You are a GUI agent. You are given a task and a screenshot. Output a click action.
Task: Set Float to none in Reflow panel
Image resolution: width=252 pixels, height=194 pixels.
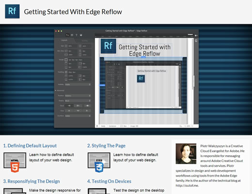tap(78, 106)
